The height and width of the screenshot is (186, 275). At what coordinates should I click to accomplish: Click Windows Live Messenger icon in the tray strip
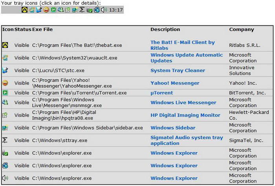pyautogui.click(x=60, y=10)
